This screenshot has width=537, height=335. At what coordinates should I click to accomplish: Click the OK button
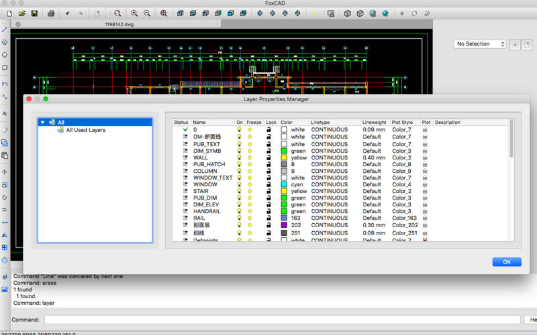[x=506, y=261]
